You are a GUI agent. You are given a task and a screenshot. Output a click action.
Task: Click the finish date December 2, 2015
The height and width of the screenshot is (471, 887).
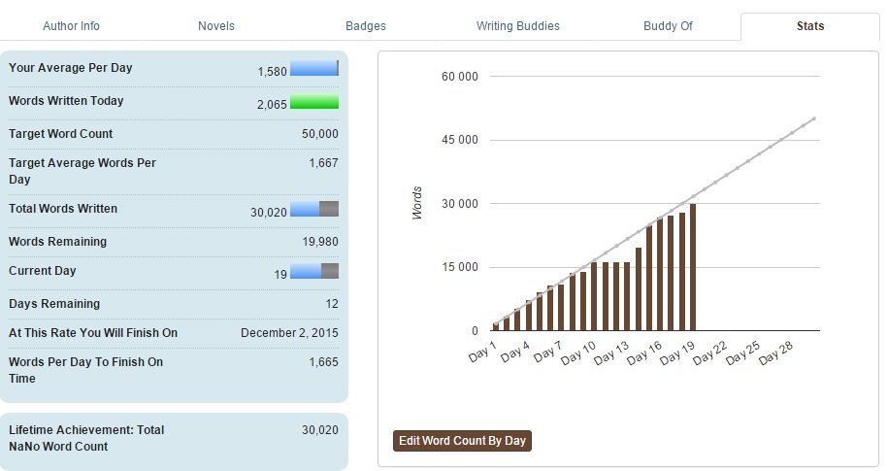(x=289, y=333)
